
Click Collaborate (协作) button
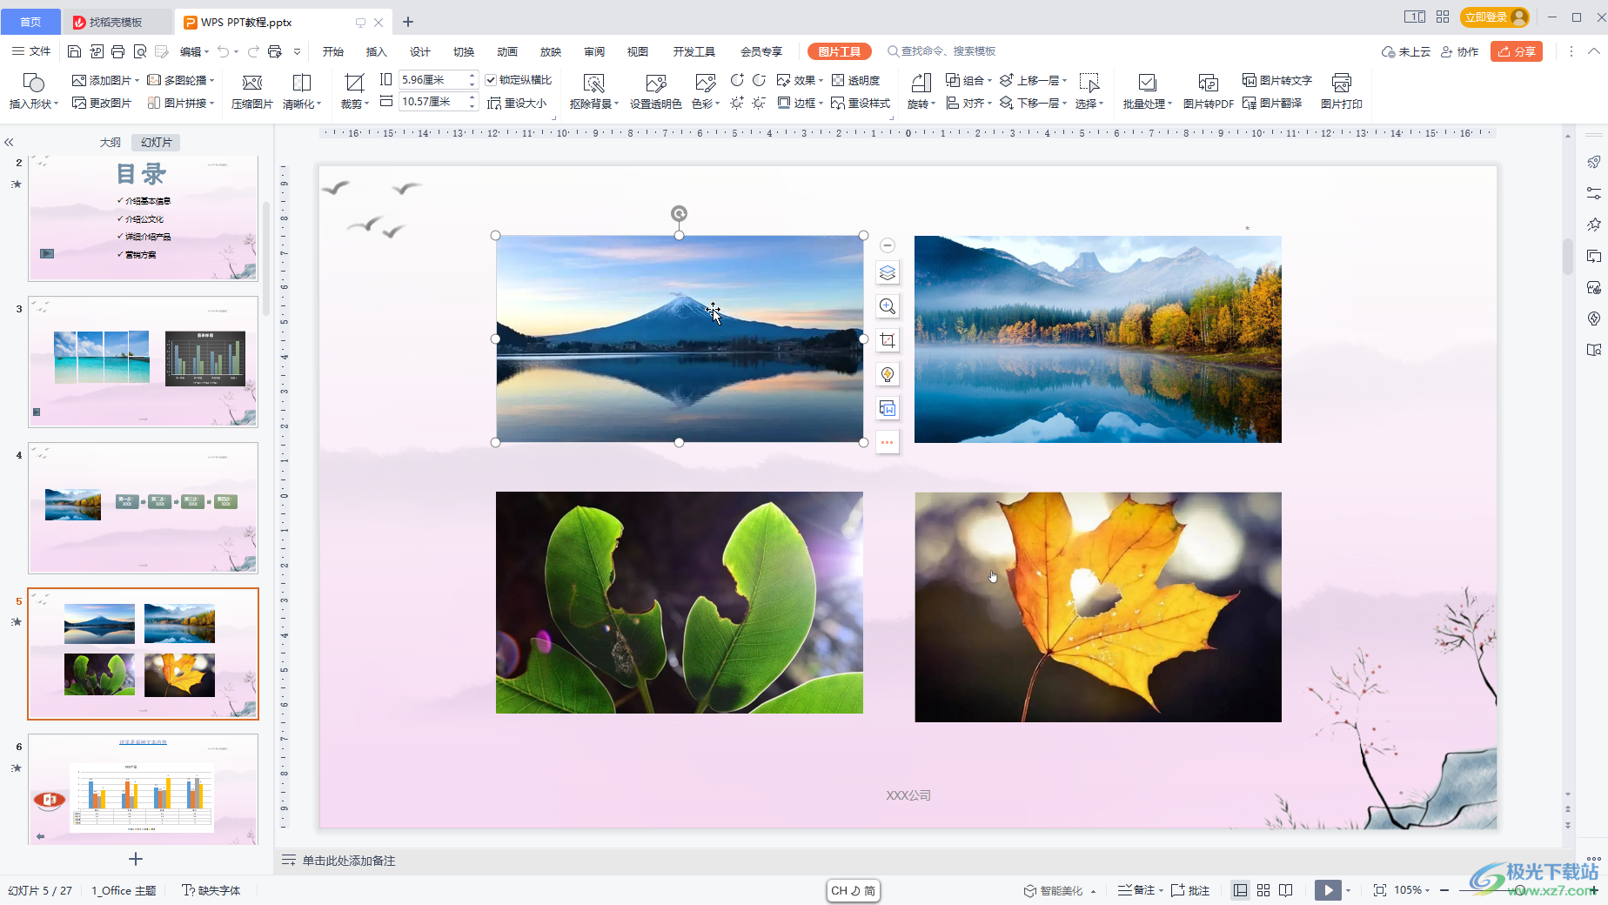pos(1460,51)
